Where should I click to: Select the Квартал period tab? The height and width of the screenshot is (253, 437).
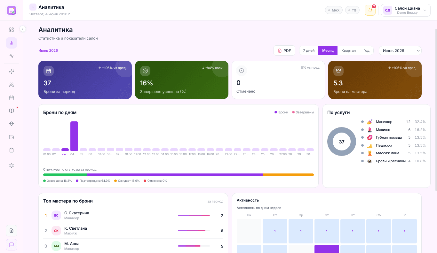click(348, 50)
